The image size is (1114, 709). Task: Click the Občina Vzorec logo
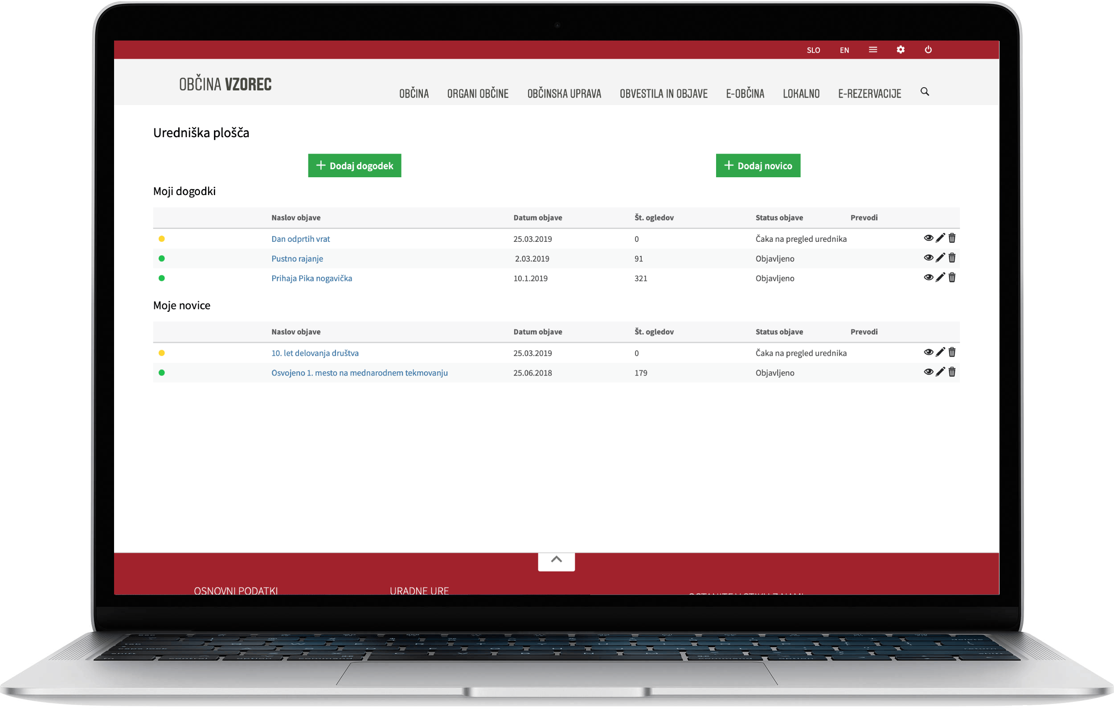click(225, 84)
